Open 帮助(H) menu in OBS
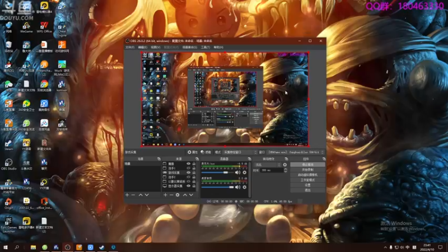The image size is (448, 252). click(x=218, y=48)
